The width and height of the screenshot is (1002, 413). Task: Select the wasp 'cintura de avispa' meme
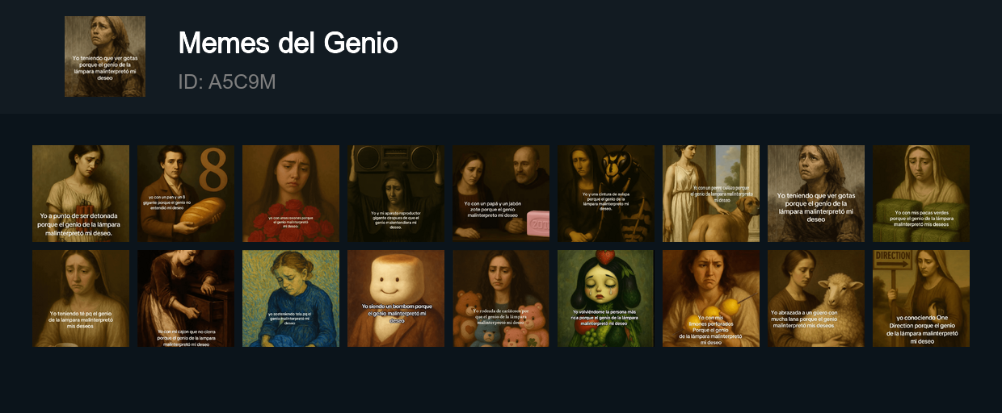click(x=606, y=194)
